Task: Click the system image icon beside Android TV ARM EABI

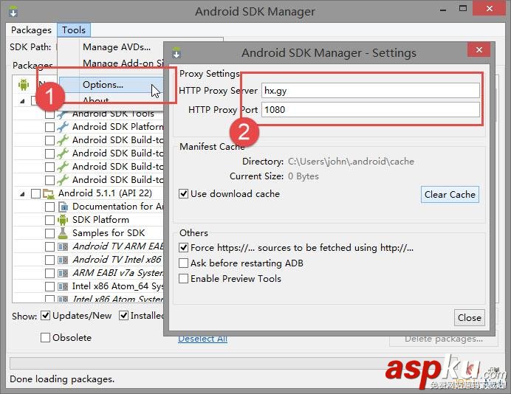Action: tap(63, 247)
